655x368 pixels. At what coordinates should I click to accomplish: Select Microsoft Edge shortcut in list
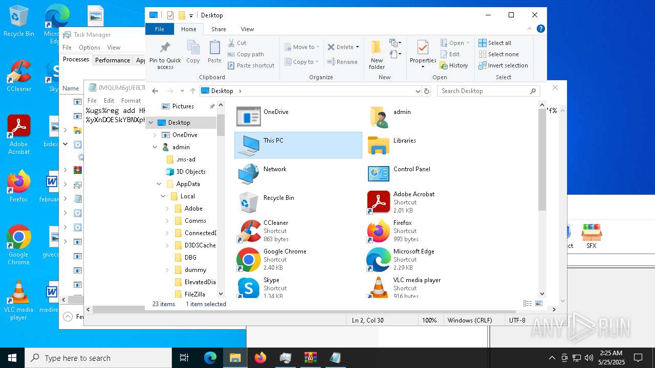coord(428,260)
